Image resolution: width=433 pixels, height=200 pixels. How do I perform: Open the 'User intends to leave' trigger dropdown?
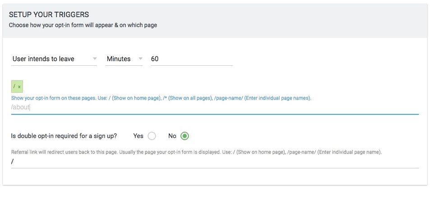[54, 59]
